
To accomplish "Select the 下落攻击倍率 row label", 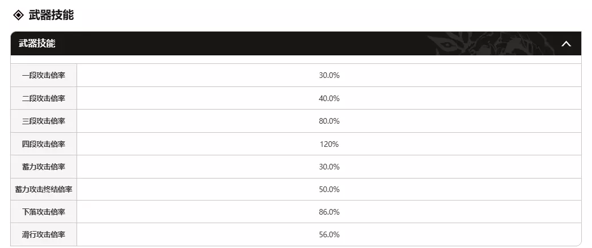I will pos(44,212).
